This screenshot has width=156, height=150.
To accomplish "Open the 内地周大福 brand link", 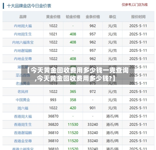I will (x=23, y=26).
